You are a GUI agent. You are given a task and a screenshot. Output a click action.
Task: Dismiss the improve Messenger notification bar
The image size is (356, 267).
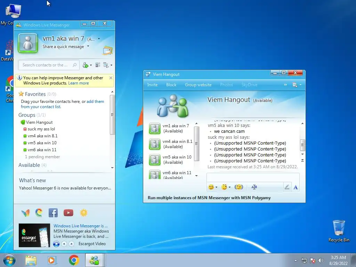[111, 78]
